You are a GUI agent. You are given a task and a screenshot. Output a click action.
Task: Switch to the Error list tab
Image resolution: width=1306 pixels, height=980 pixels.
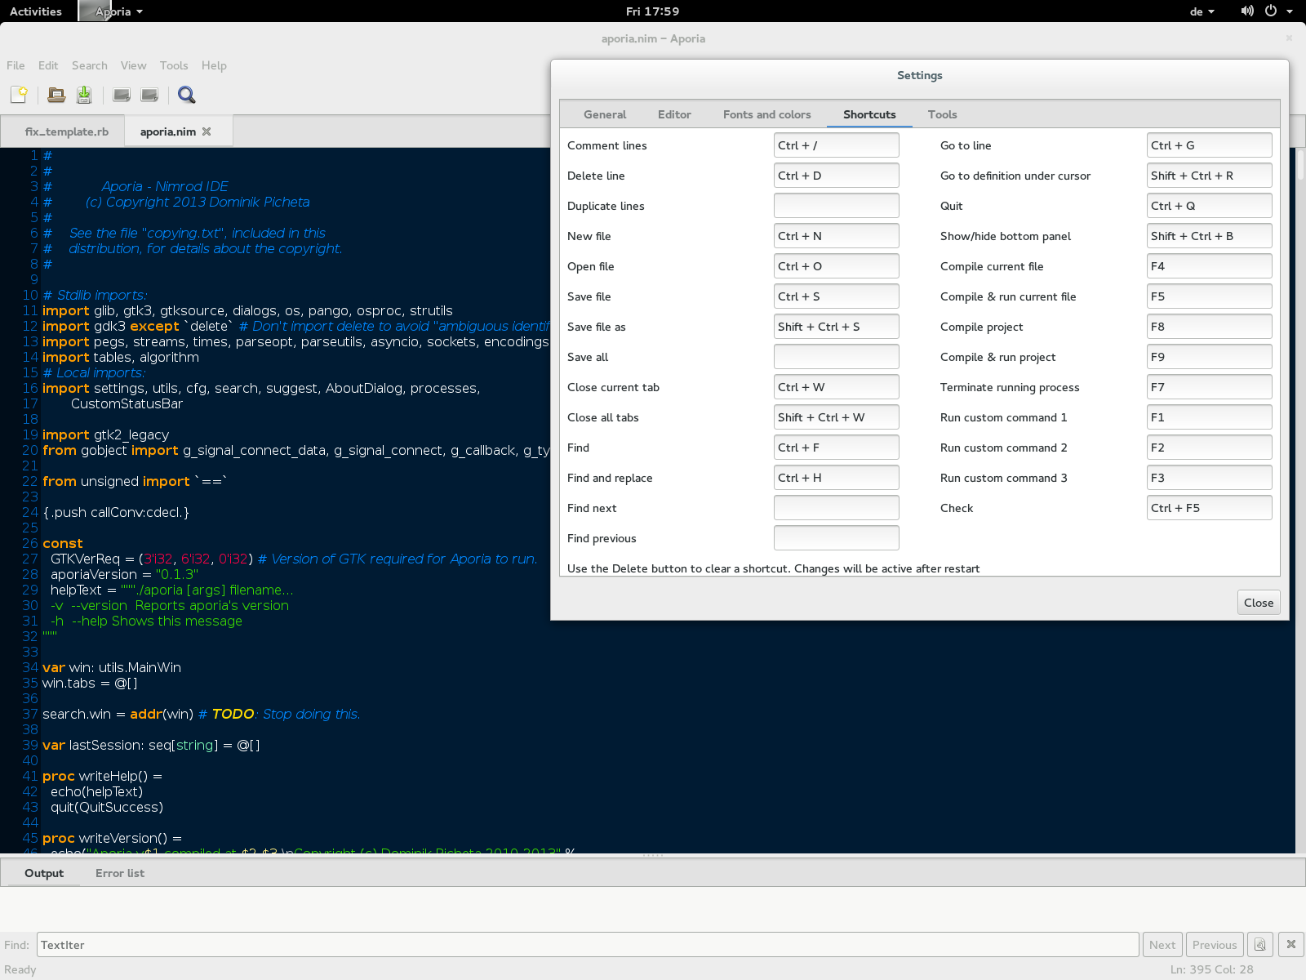click(120, 873)
